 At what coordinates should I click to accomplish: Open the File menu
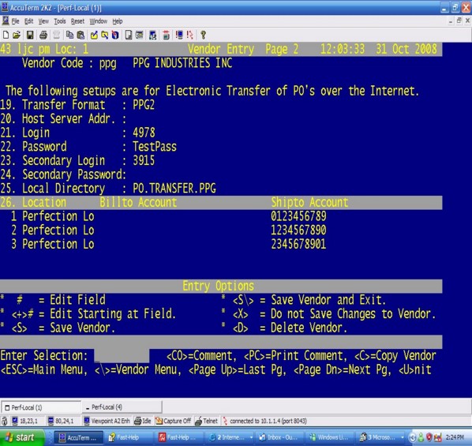pos(15,21)
